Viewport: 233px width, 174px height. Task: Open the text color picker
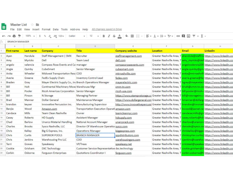(x=120, y=36)
